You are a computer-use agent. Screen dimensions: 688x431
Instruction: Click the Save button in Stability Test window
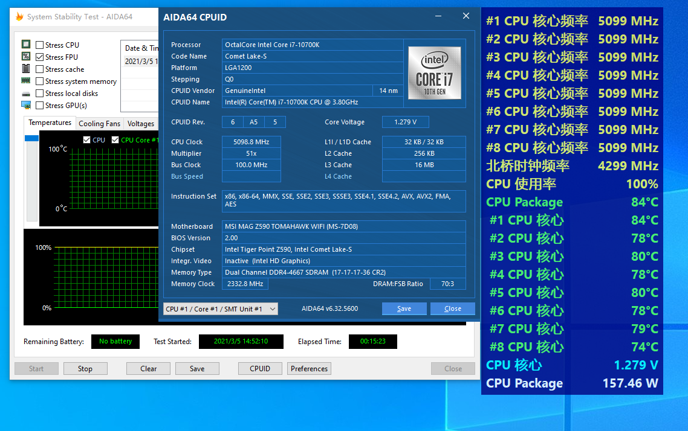(x=197, y=369)
